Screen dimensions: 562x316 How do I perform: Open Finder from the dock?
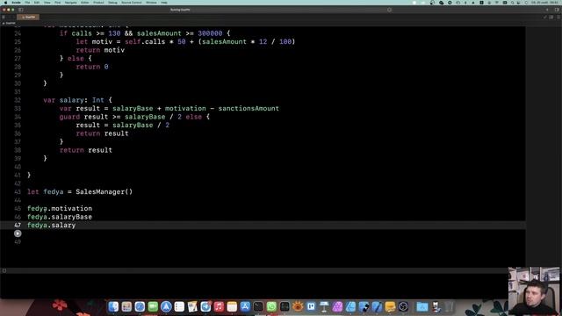113,306
